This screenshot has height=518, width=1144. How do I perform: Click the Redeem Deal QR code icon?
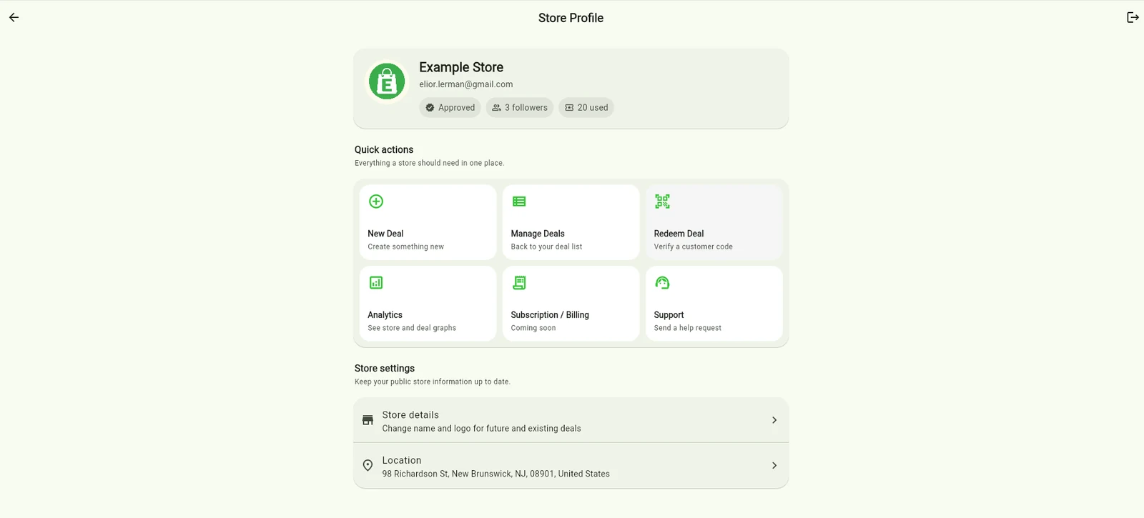[662, 201]
